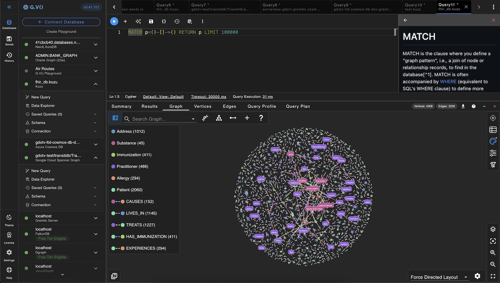Open the graph legend map icon

115,118
